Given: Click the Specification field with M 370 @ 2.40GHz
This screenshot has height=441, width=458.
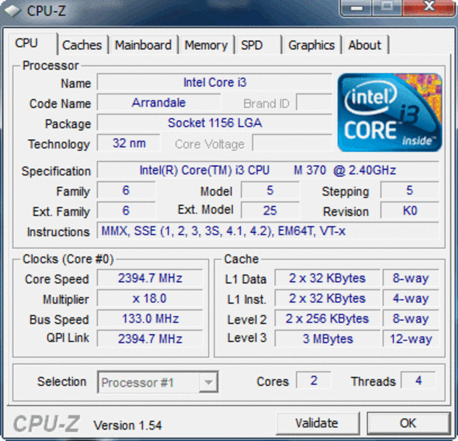Looking at the screenshot, I should pos(268,170).
